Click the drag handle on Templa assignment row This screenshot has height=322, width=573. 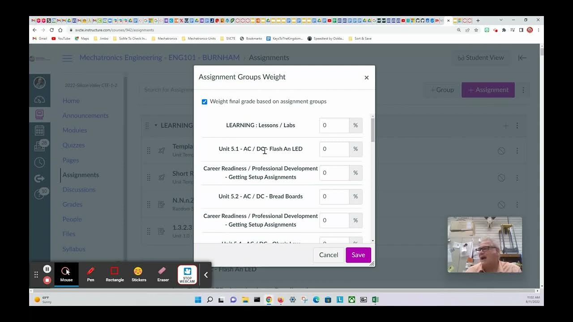pyautogui.click(x=149, y=151)
